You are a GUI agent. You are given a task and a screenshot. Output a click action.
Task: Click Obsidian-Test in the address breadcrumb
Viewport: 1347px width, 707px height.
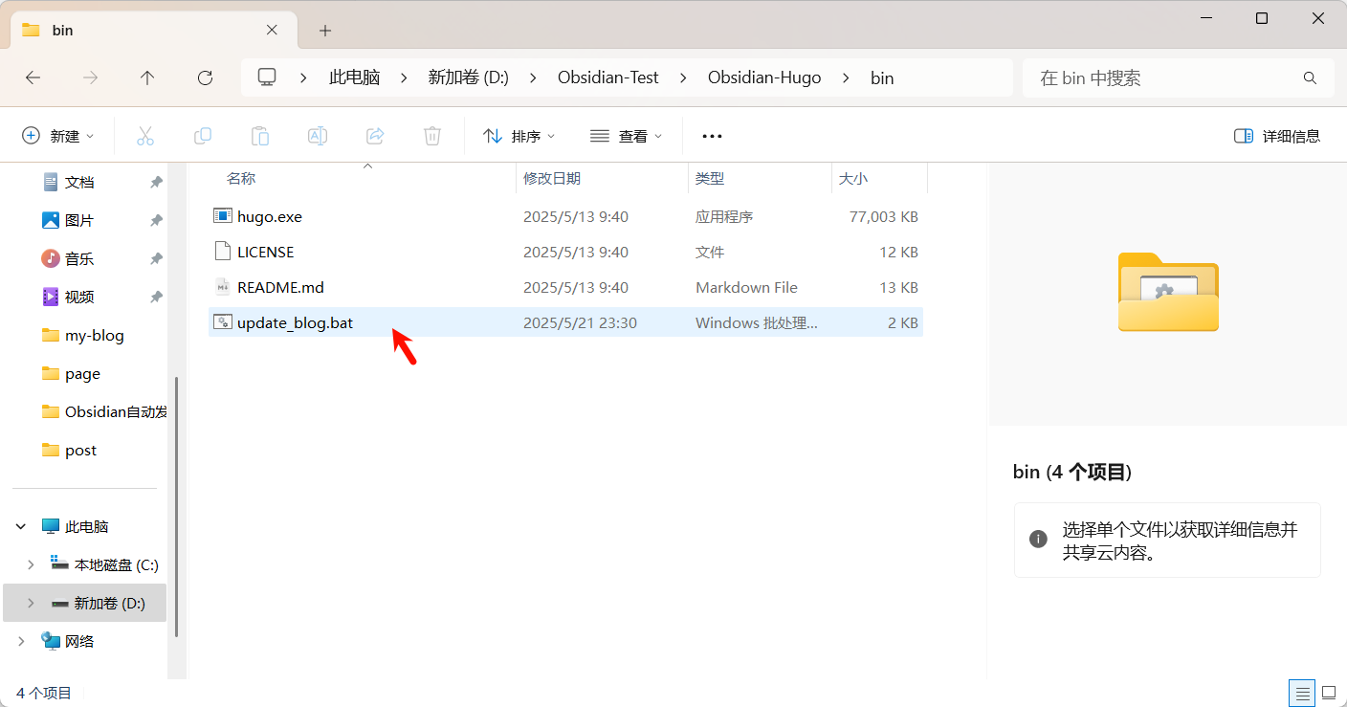pyautogui.click(x=608, y=77)
